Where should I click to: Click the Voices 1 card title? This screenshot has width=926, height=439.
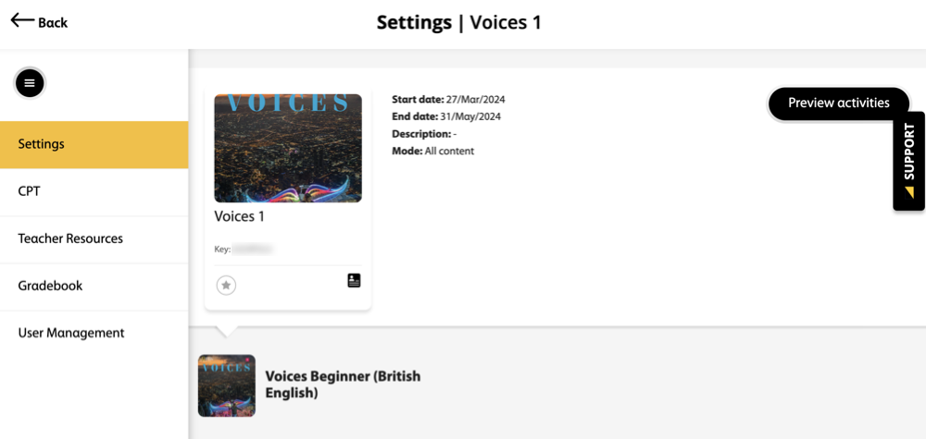click(239, 216)
